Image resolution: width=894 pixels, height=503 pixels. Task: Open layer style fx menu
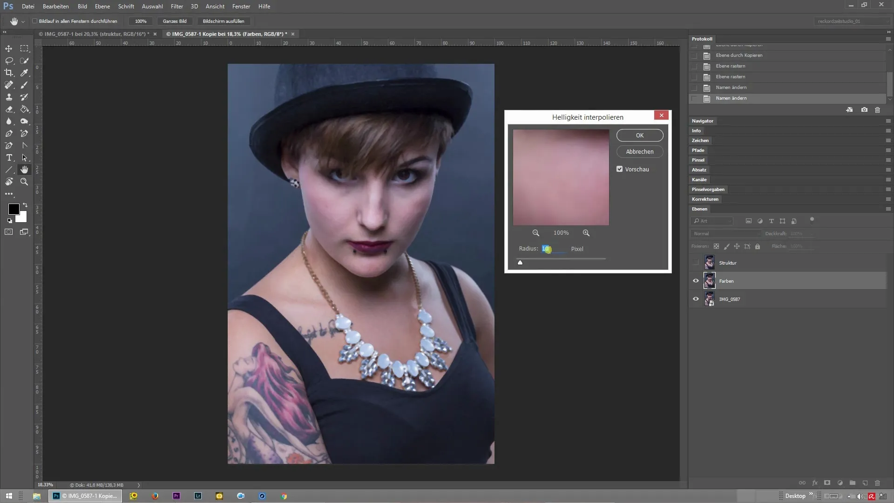coord(815,483)
